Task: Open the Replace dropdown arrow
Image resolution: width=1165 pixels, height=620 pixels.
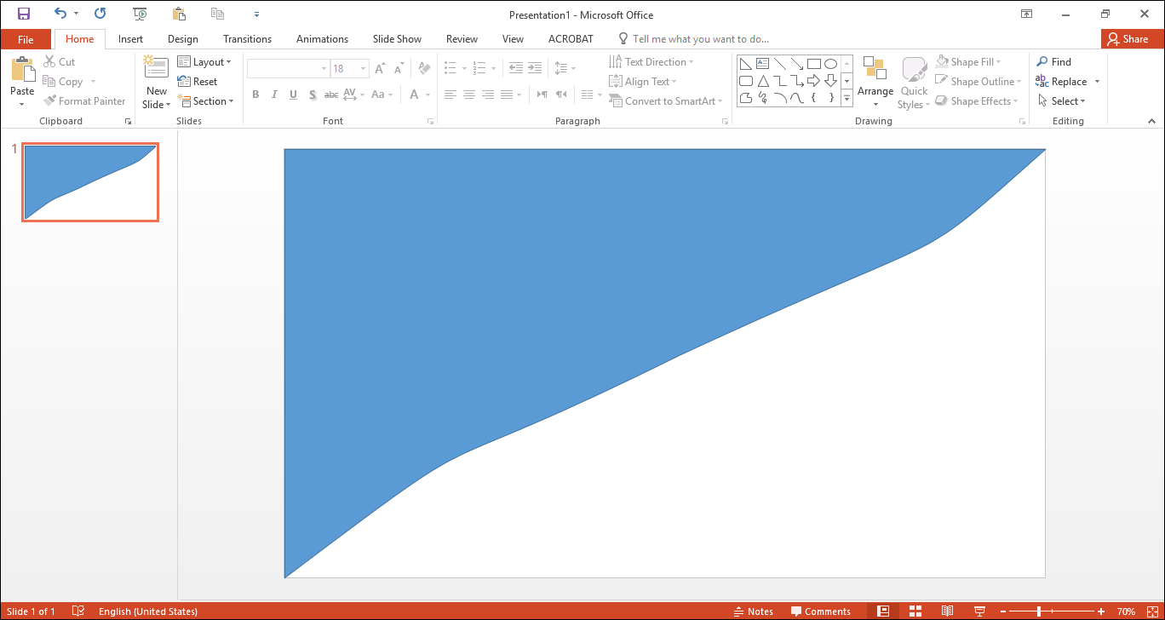Action: point(1097,82)
